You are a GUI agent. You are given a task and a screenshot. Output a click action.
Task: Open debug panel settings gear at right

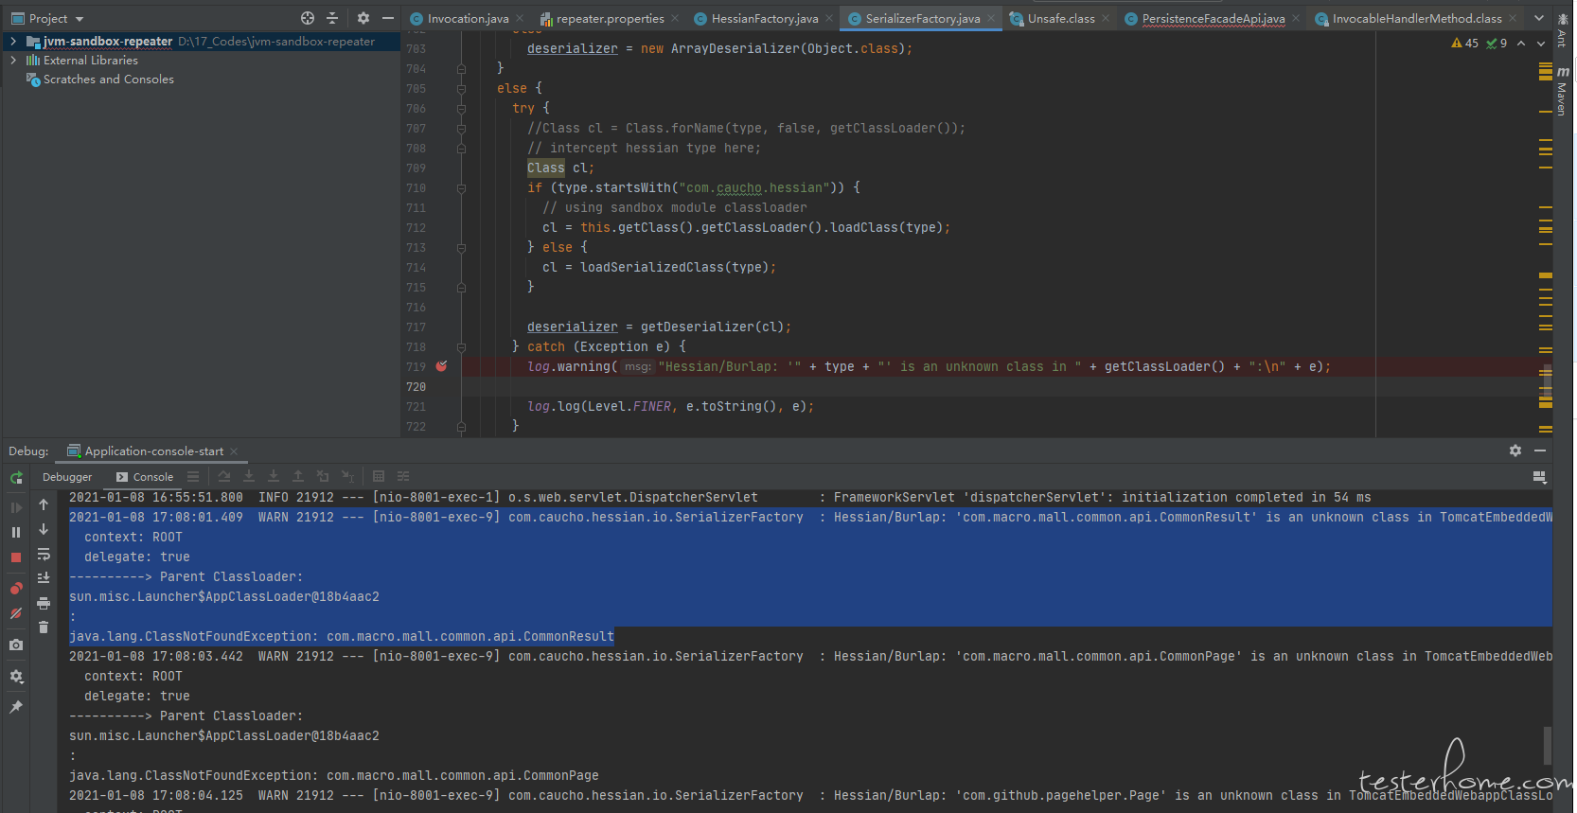(x=1515, y=451)
